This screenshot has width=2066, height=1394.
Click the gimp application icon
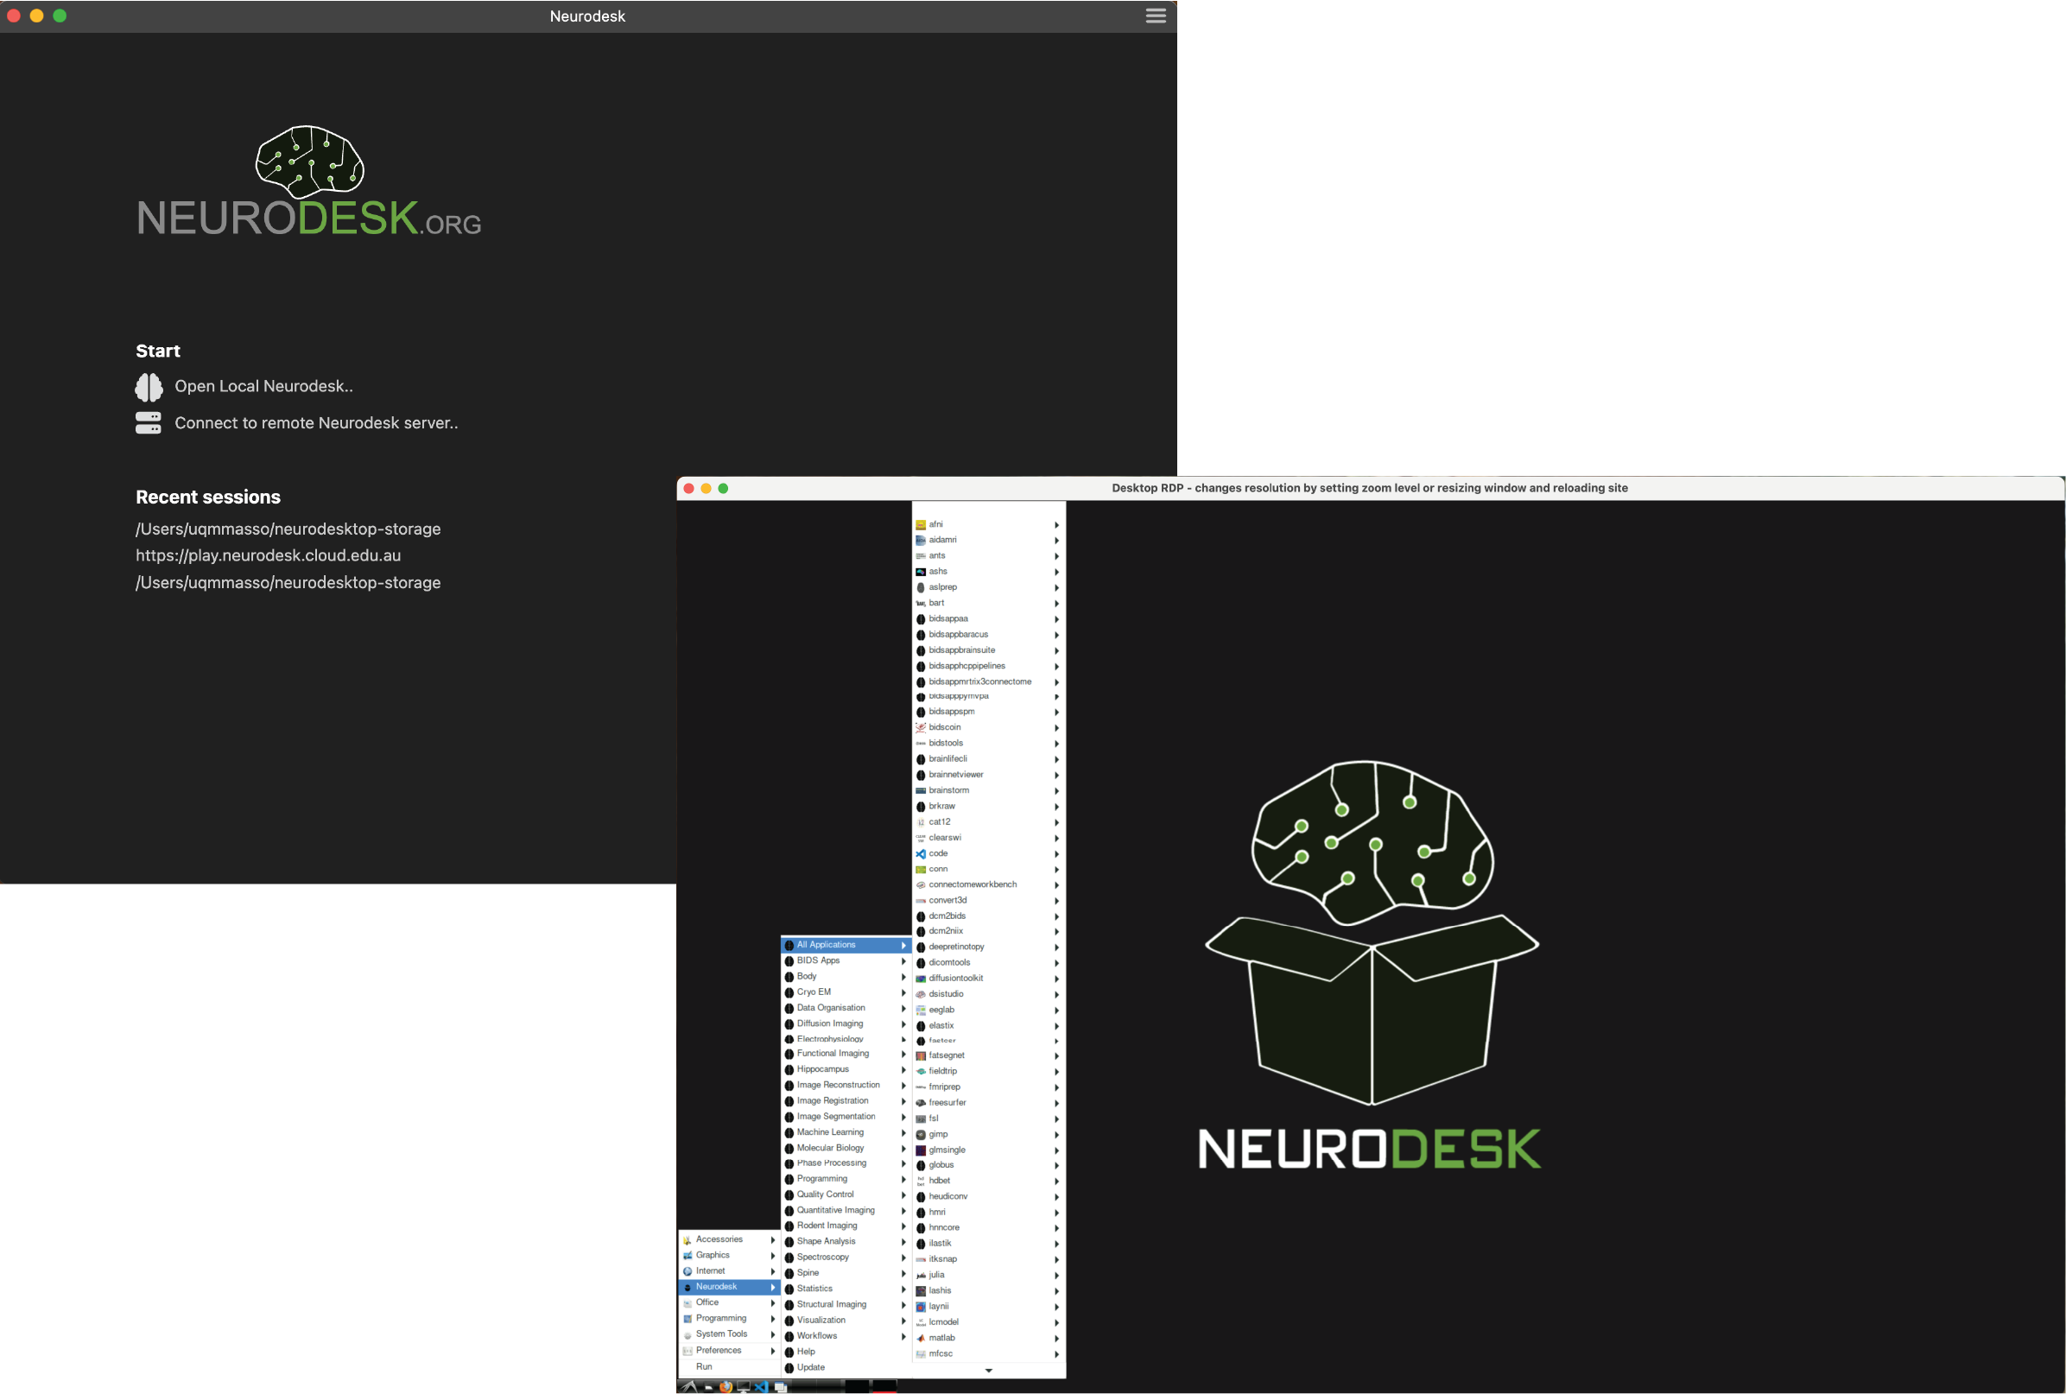point(922,1133)
